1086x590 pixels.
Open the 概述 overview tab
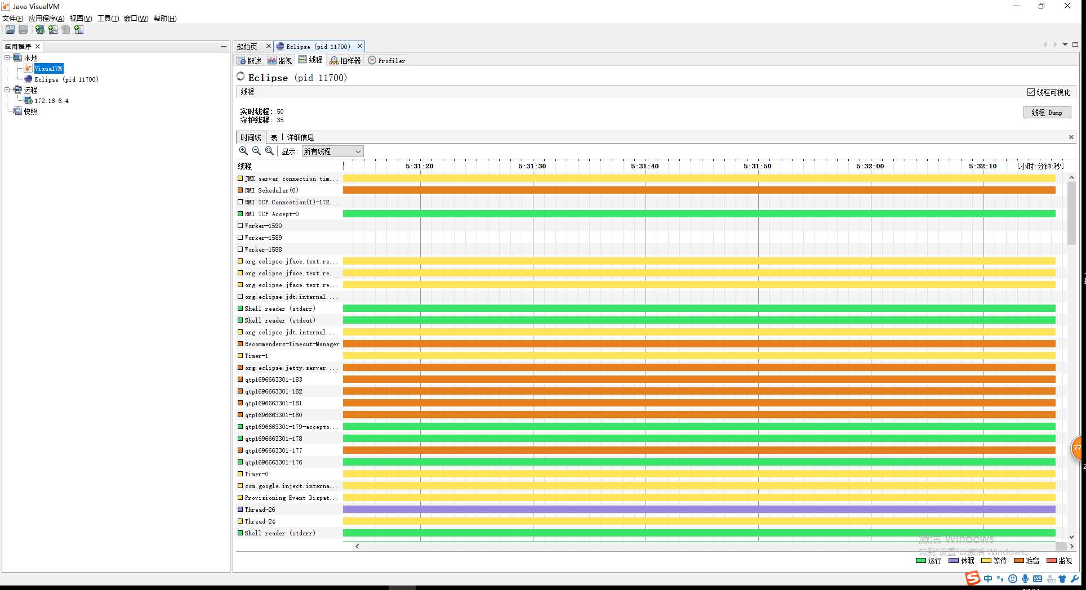click(x=250, y=61)
